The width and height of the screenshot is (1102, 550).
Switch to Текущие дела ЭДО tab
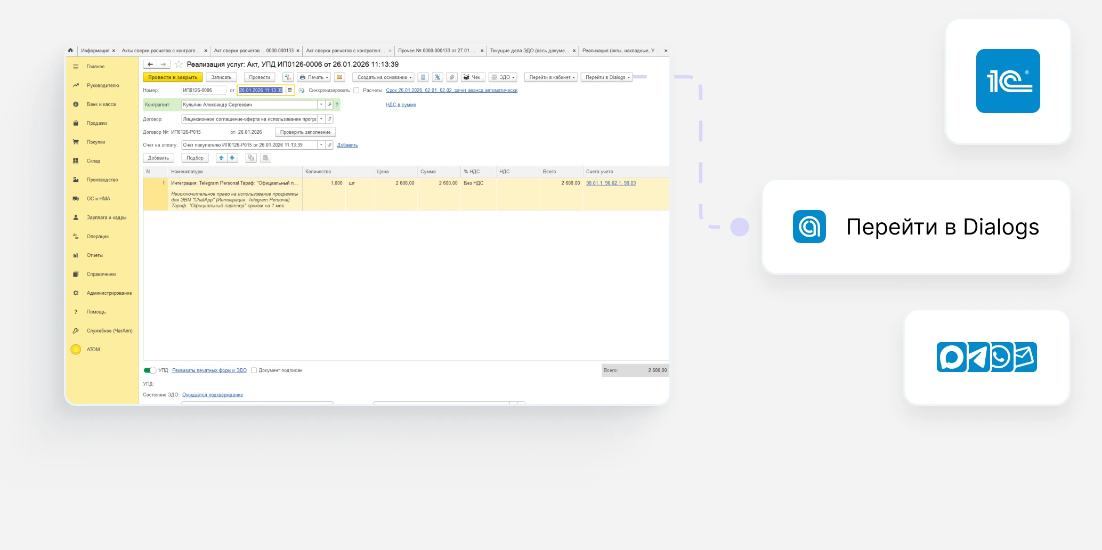coord(529,51)
